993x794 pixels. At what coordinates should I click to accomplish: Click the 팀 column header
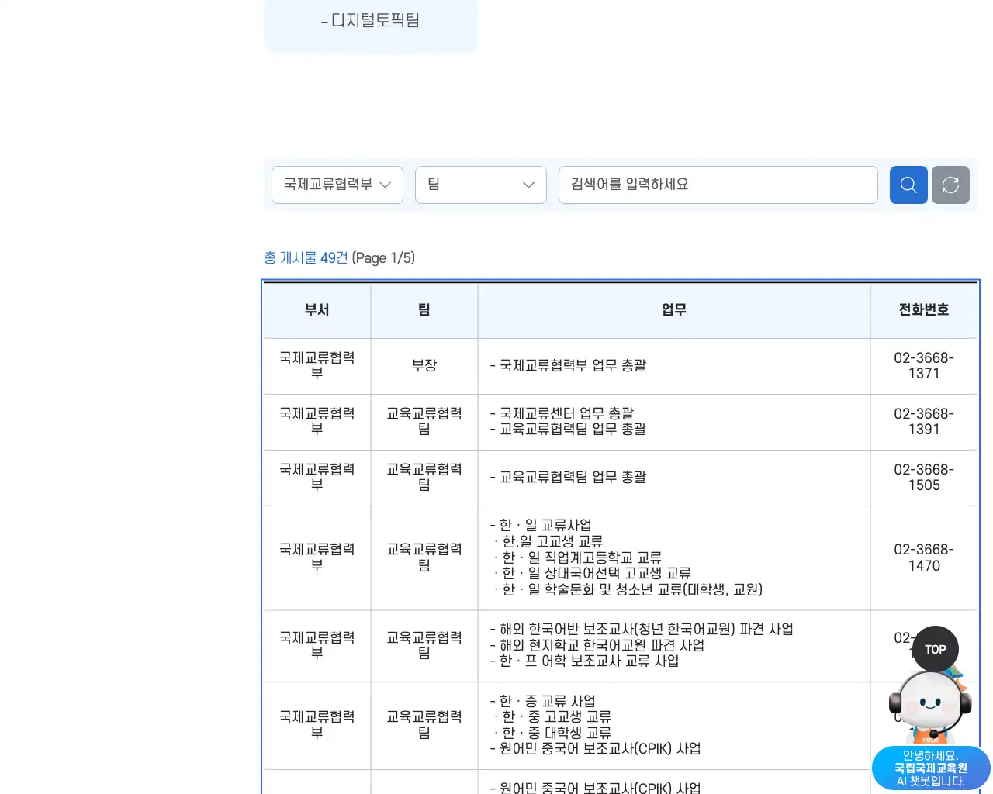[424, 310]
